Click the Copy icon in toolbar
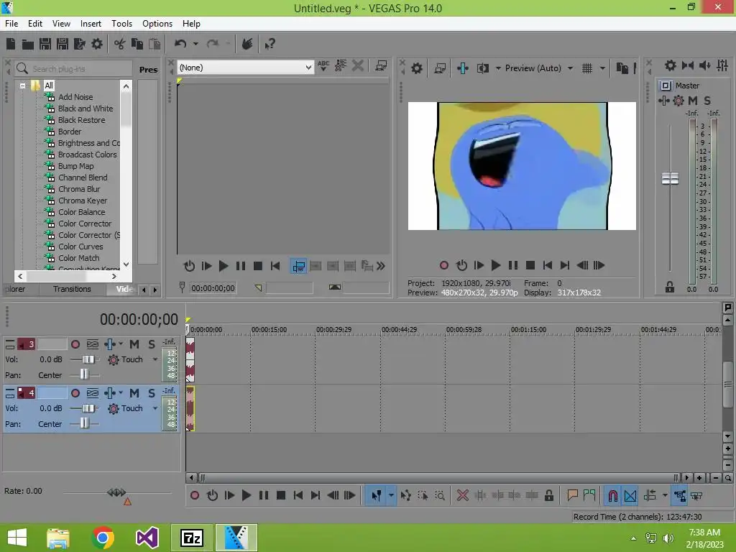Image resolution: width=736 pixels, height=552 pixels. click(137, 44)
